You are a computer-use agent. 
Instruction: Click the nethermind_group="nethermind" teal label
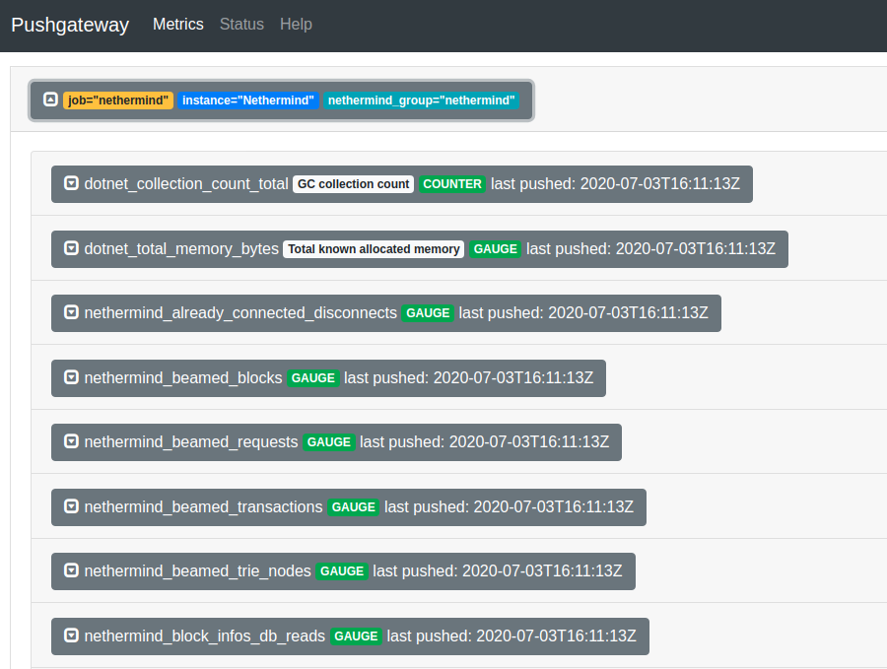pyautogui.click(x=422, y=100)
